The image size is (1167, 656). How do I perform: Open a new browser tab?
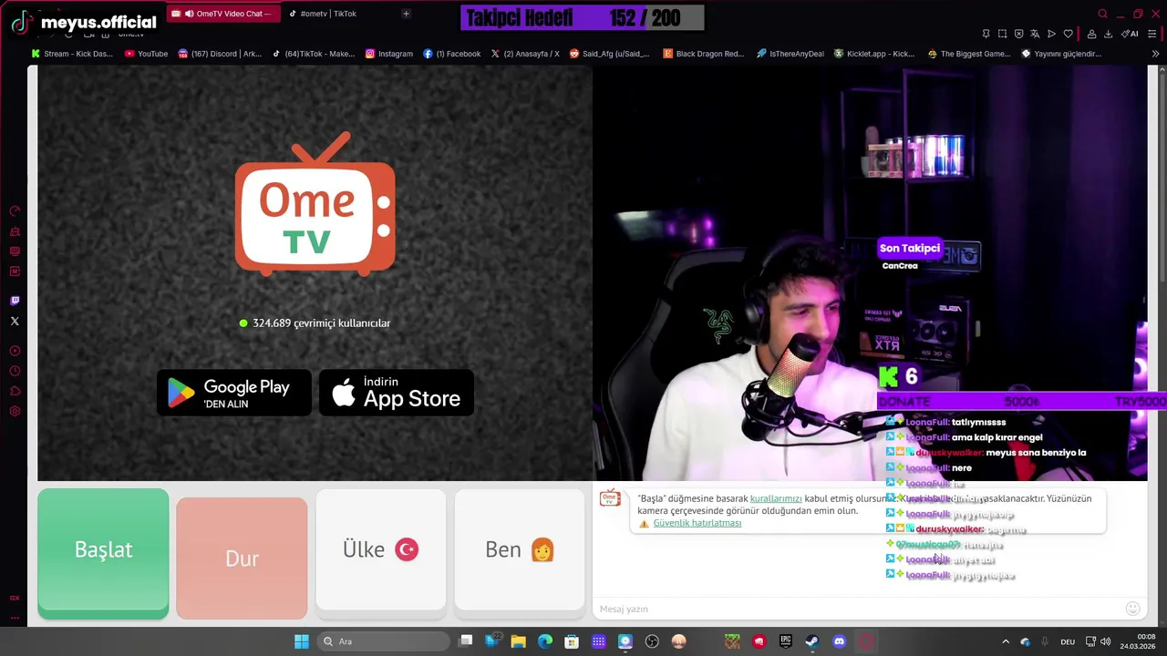(x=406, y=14)
